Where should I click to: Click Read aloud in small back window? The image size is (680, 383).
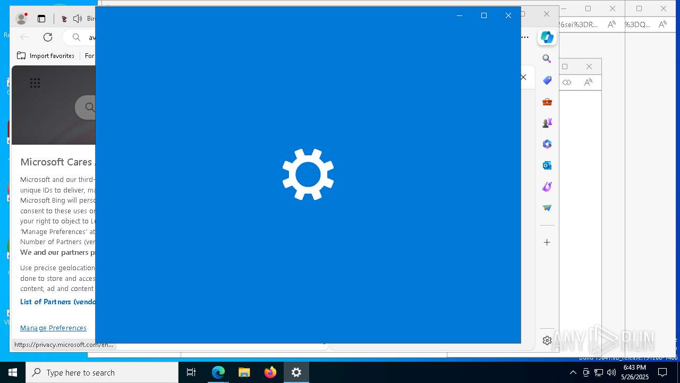588,82
